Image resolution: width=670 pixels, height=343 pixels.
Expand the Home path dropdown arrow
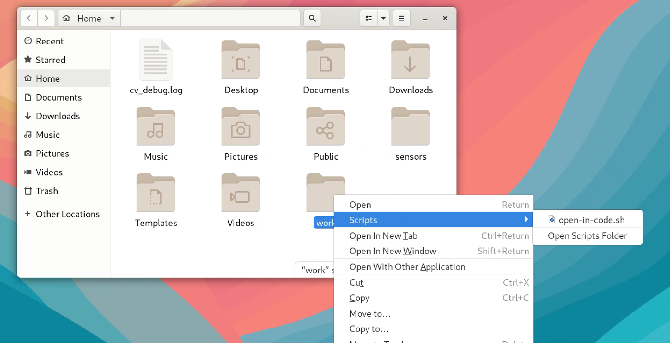[112, 18]
